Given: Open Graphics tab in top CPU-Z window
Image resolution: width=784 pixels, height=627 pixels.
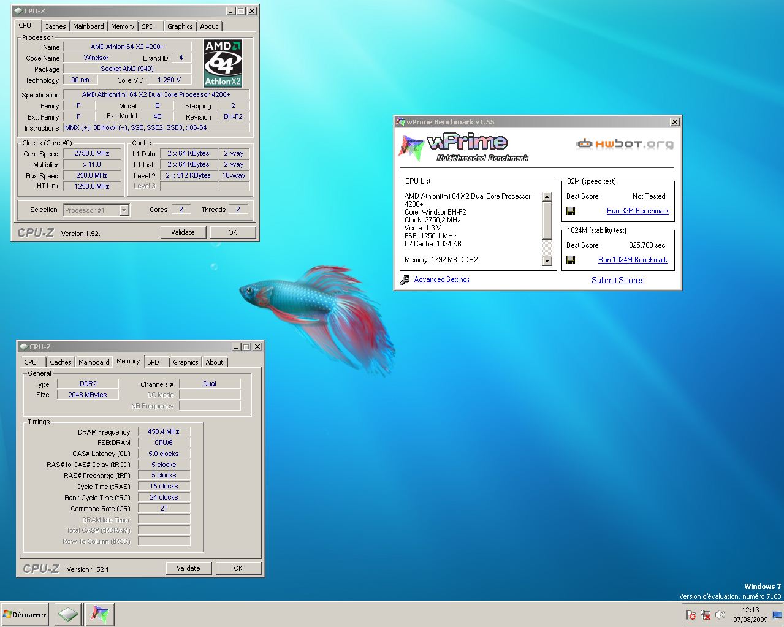Looking at the screenshot, I should [180, 26].
